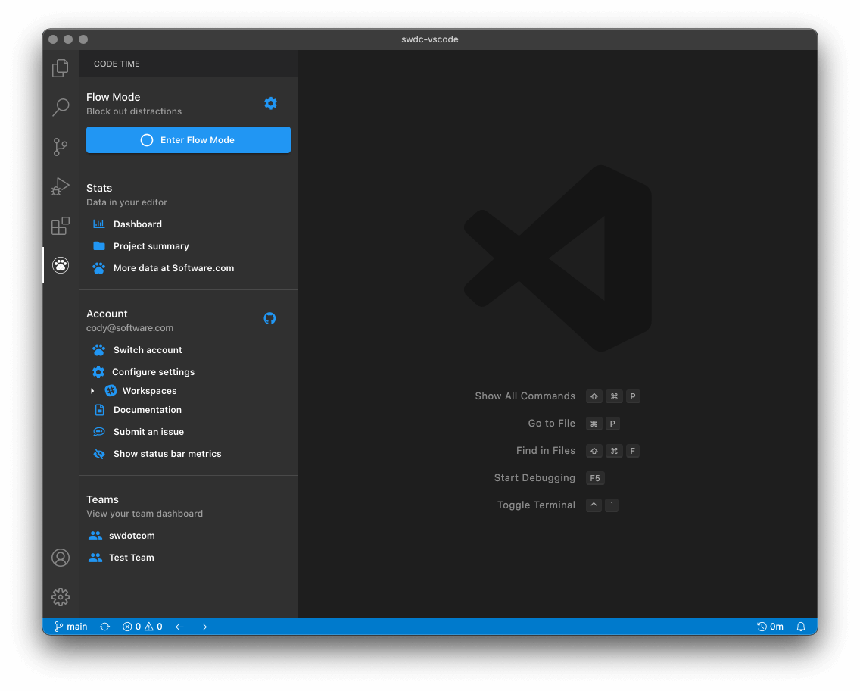This screenshot has width=860, height=691.
Task: Select the Code Time paw icon
Action: 61,265
